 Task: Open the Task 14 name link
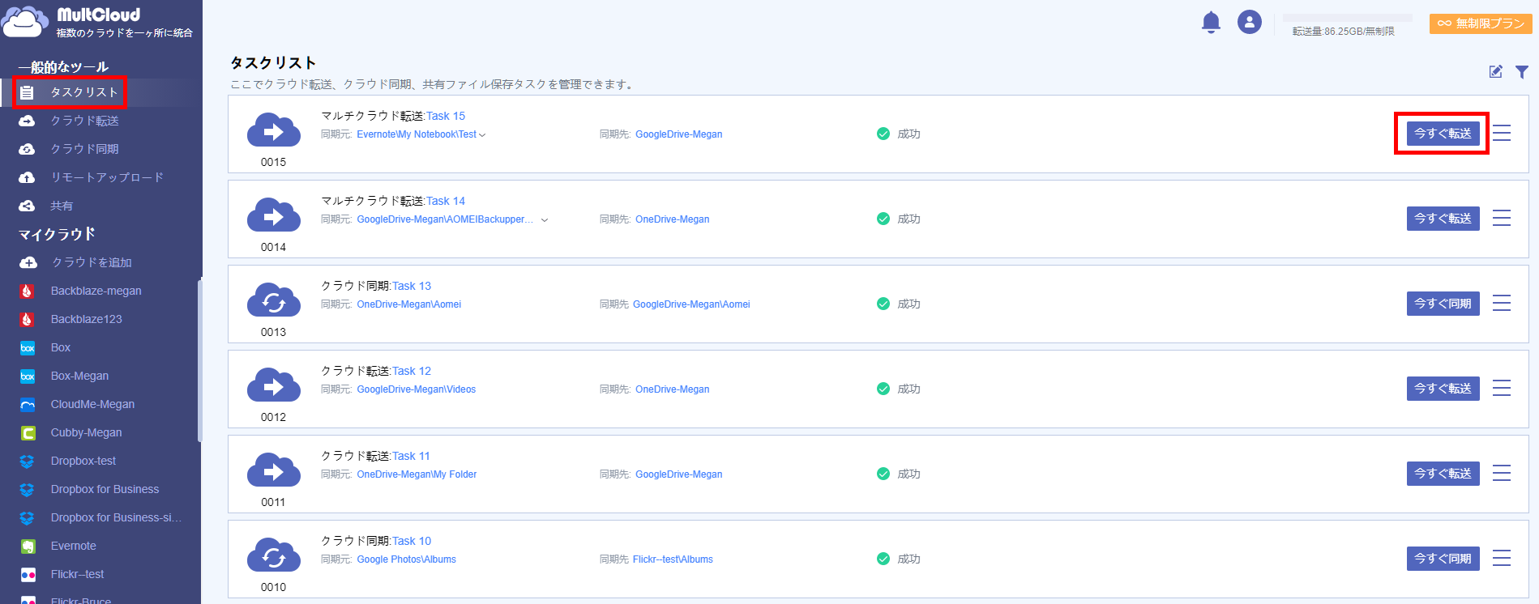446,201
